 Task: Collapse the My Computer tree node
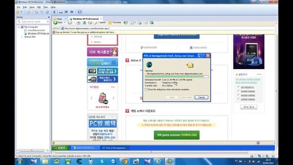tap(19, 27)
